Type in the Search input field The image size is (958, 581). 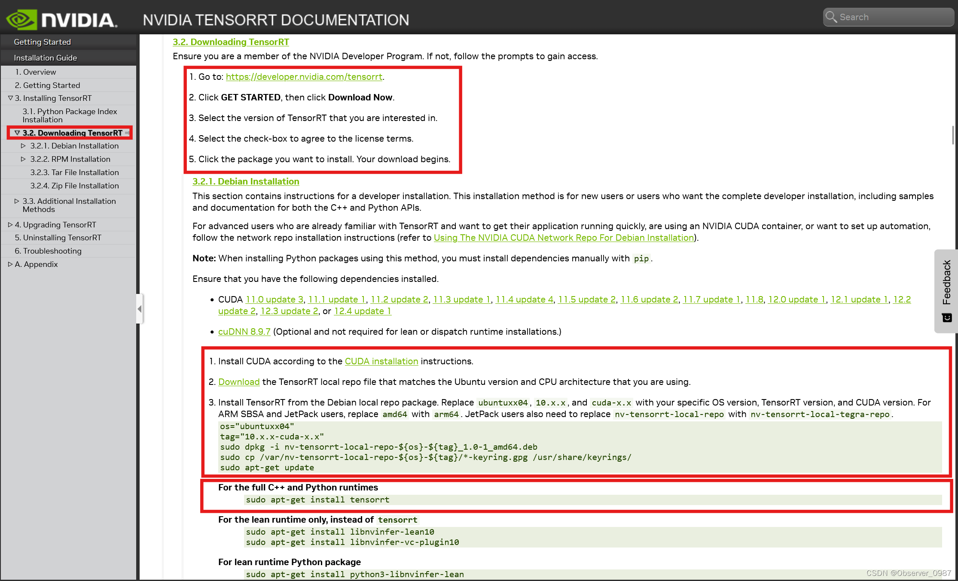click(889, 17)
